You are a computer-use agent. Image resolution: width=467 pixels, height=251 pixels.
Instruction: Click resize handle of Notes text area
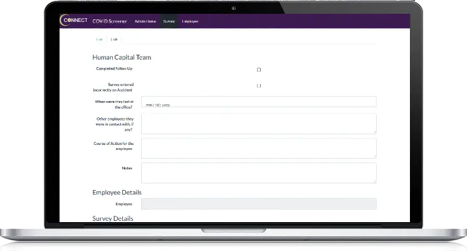(375, 181)
